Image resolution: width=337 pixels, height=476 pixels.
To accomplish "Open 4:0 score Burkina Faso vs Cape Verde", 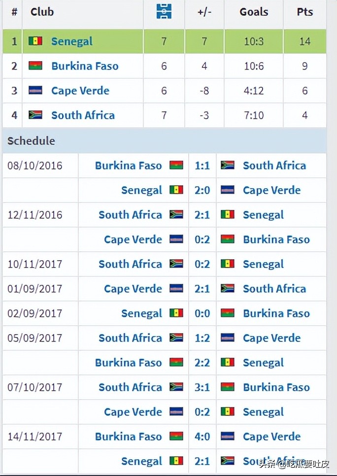I will pos(202,437).
